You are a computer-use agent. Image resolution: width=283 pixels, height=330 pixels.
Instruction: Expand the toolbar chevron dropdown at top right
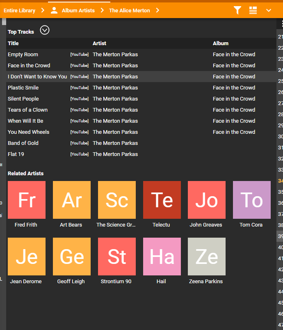click(x=269, y=10)
